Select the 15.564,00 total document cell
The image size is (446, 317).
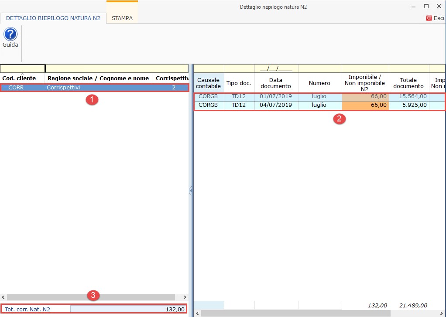409,96
